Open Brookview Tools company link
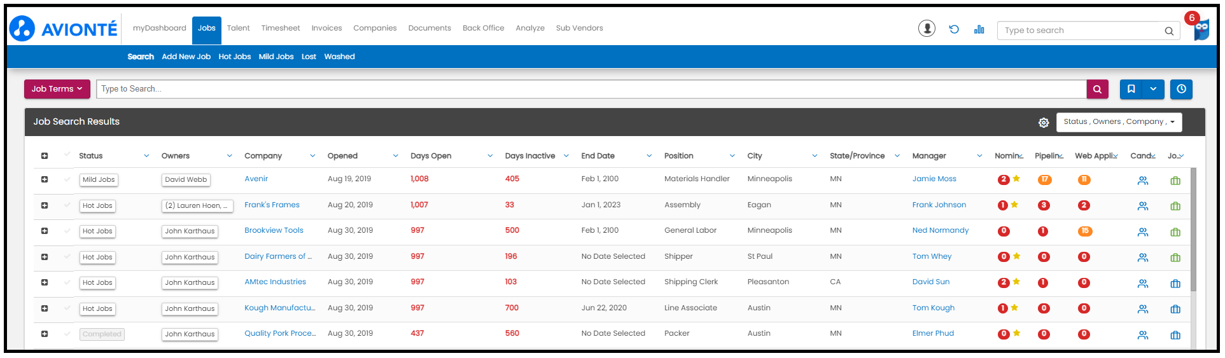Image resolution: width=1225 pixels, height=358 pixels. coord(274,230)
